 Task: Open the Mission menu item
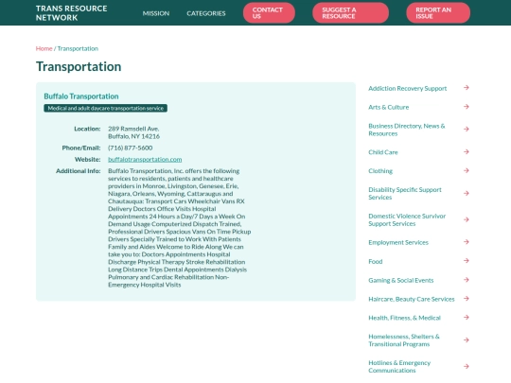click(156, 13)
